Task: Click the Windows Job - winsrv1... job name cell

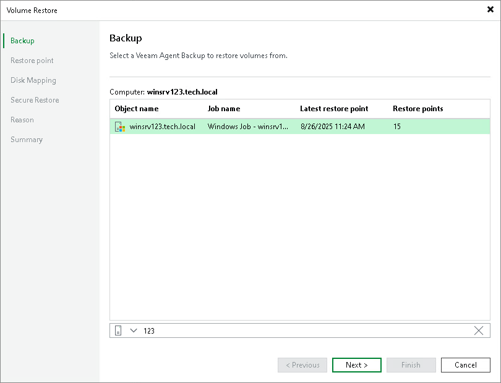Action: 247,127
